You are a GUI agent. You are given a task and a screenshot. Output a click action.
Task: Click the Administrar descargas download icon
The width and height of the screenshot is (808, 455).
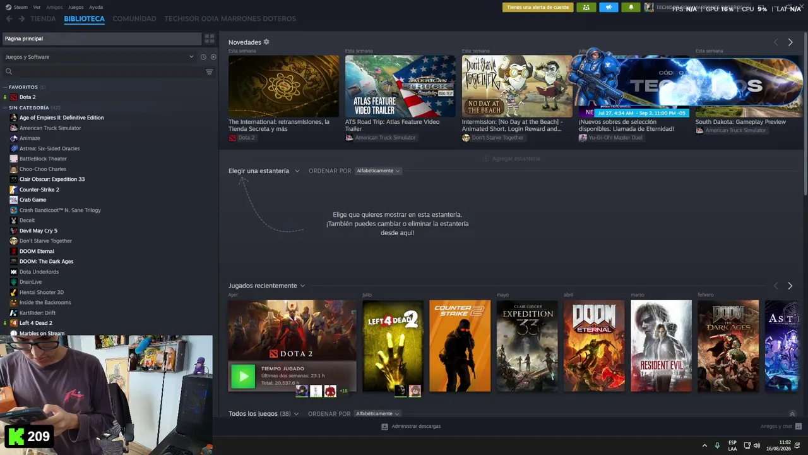(x=384, y=427)
